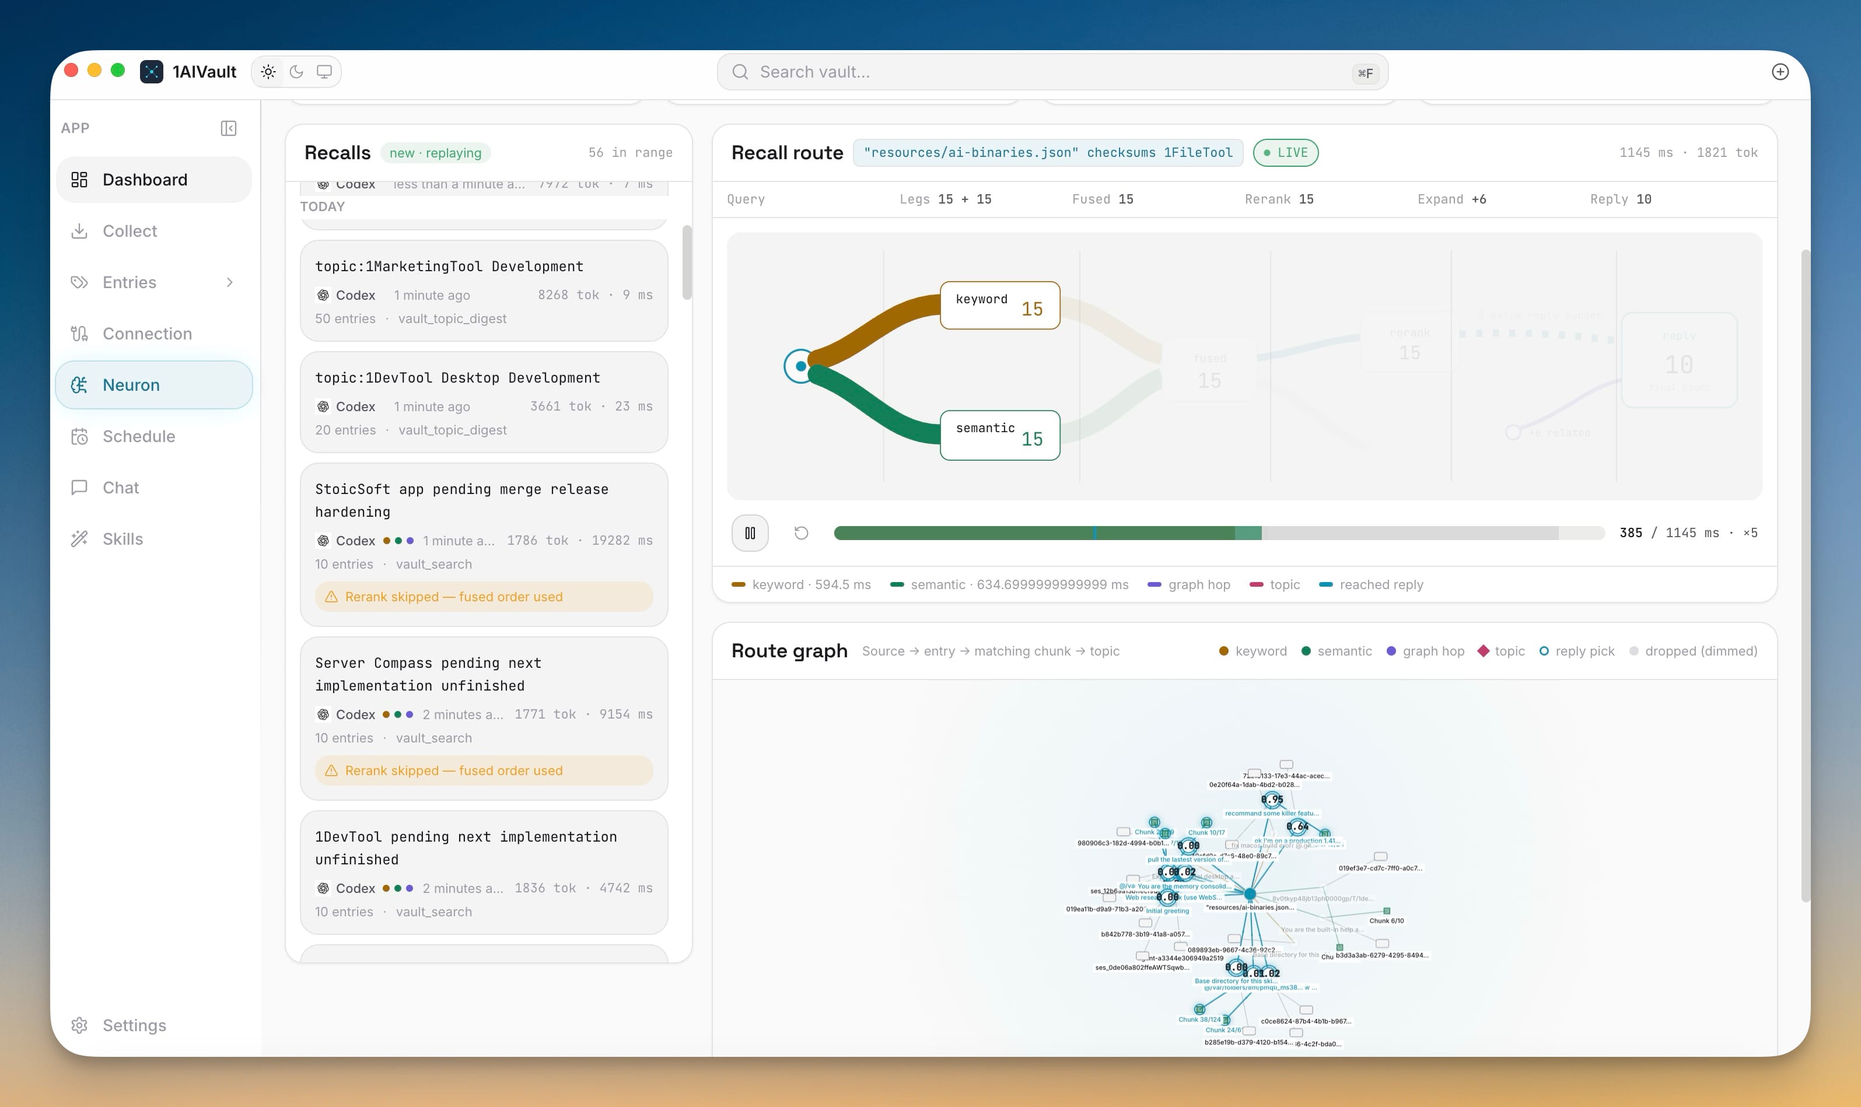Click the plus icon at top right
This screenshot has width=1861, height=1107.
pyautogui.click(x=1780, y=72)
